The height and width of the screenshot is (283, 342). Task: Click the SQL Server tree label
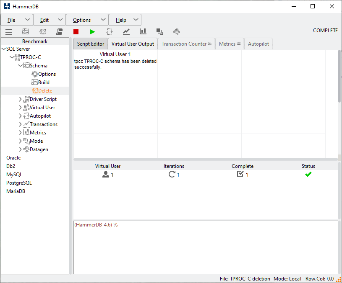click(18, 49)
